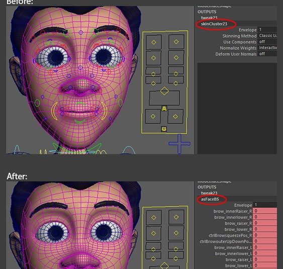Select skinCluster23 in Before channel box outputs
This screenshot has width=283, height=269.
(x=214, y=24)
